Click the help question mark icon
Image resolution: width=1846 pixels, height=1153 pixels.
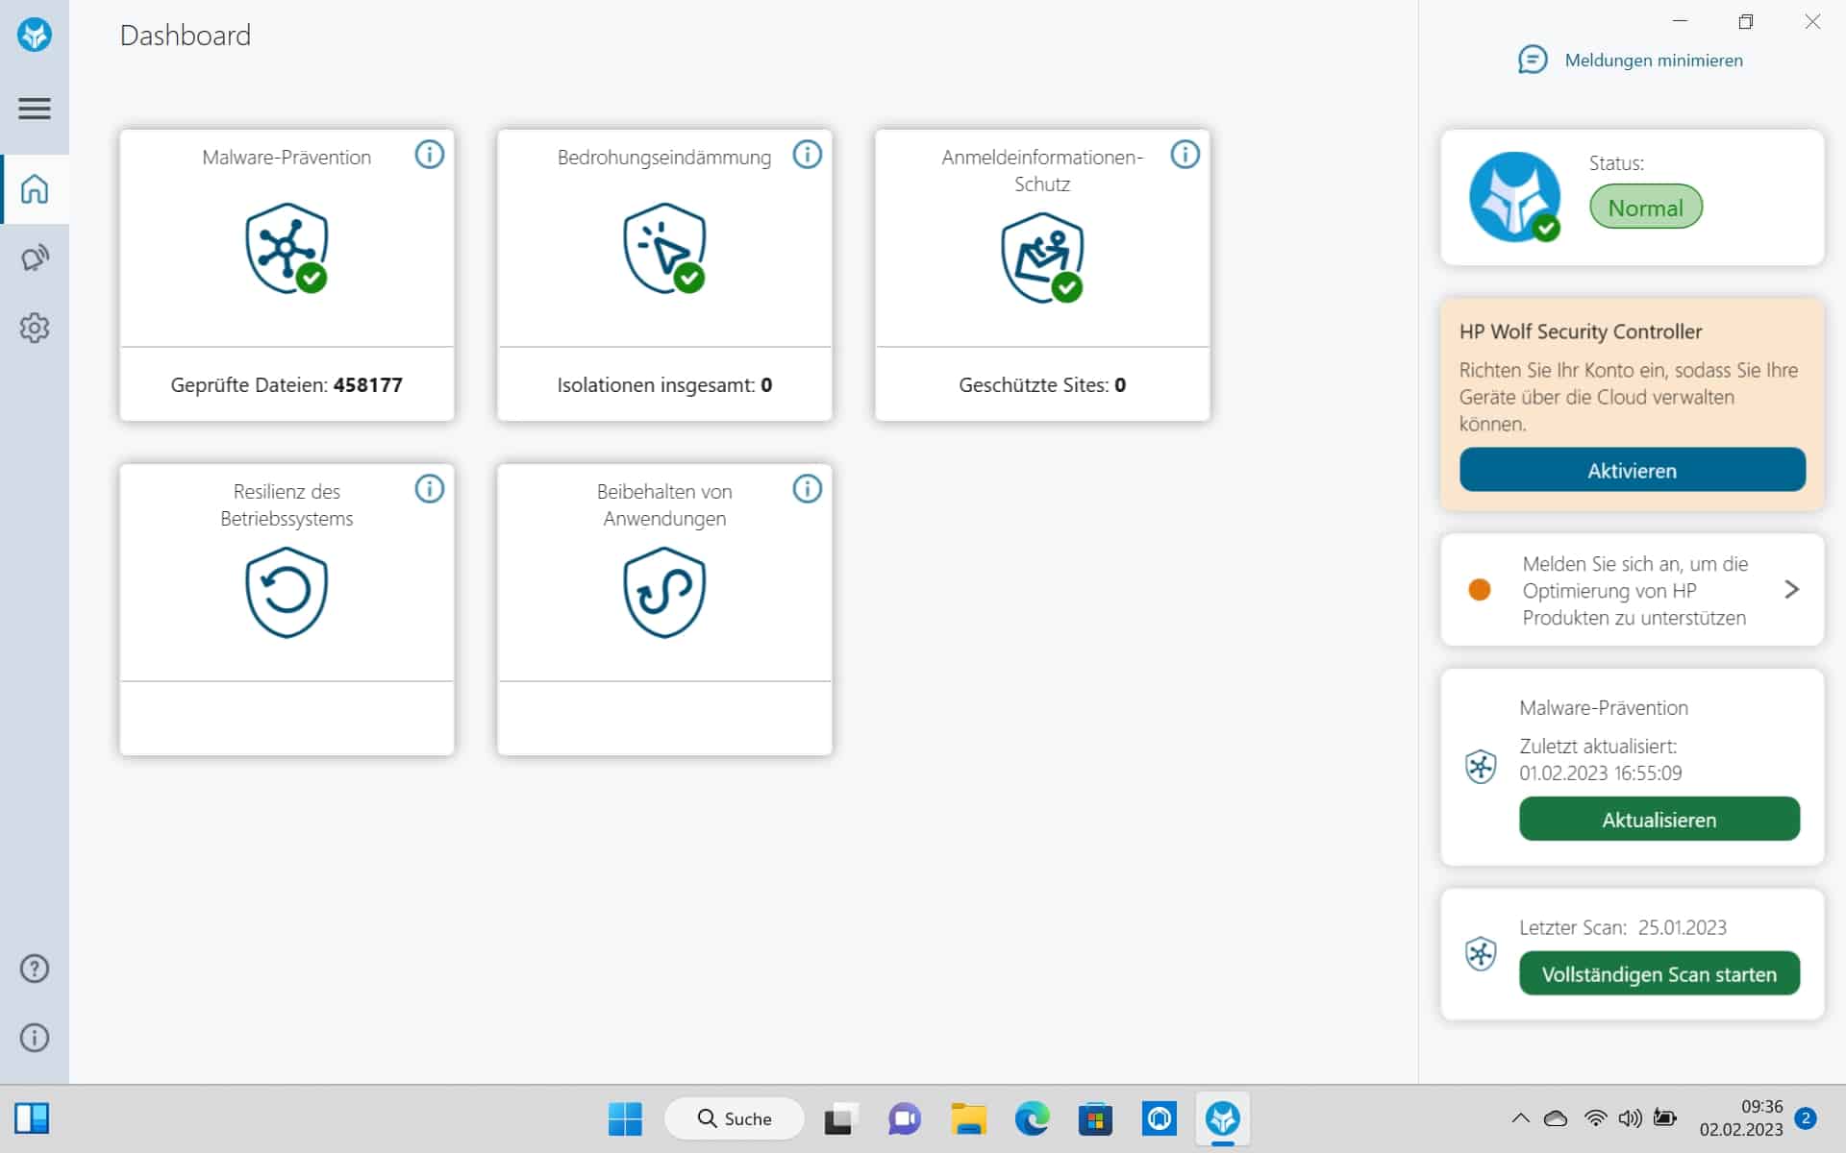point(35,969)
